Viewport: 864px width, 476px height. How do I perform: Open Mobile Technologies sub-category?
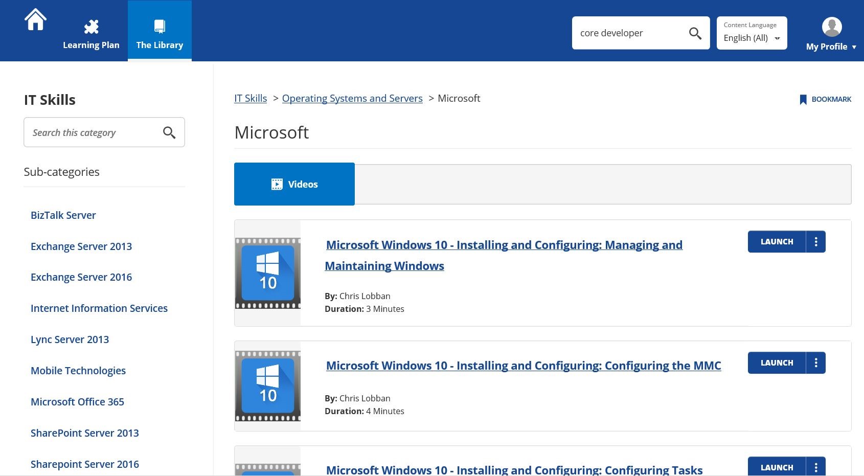(x=78, y=371)
